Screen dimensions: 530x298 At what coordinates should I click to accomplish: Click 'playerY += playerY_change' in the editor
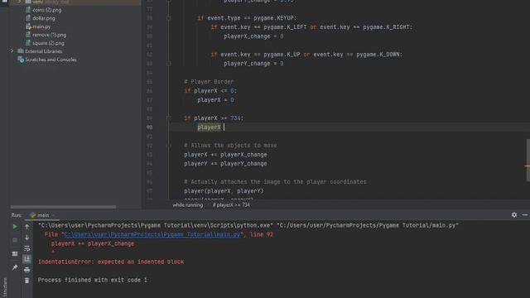point(225,164)
